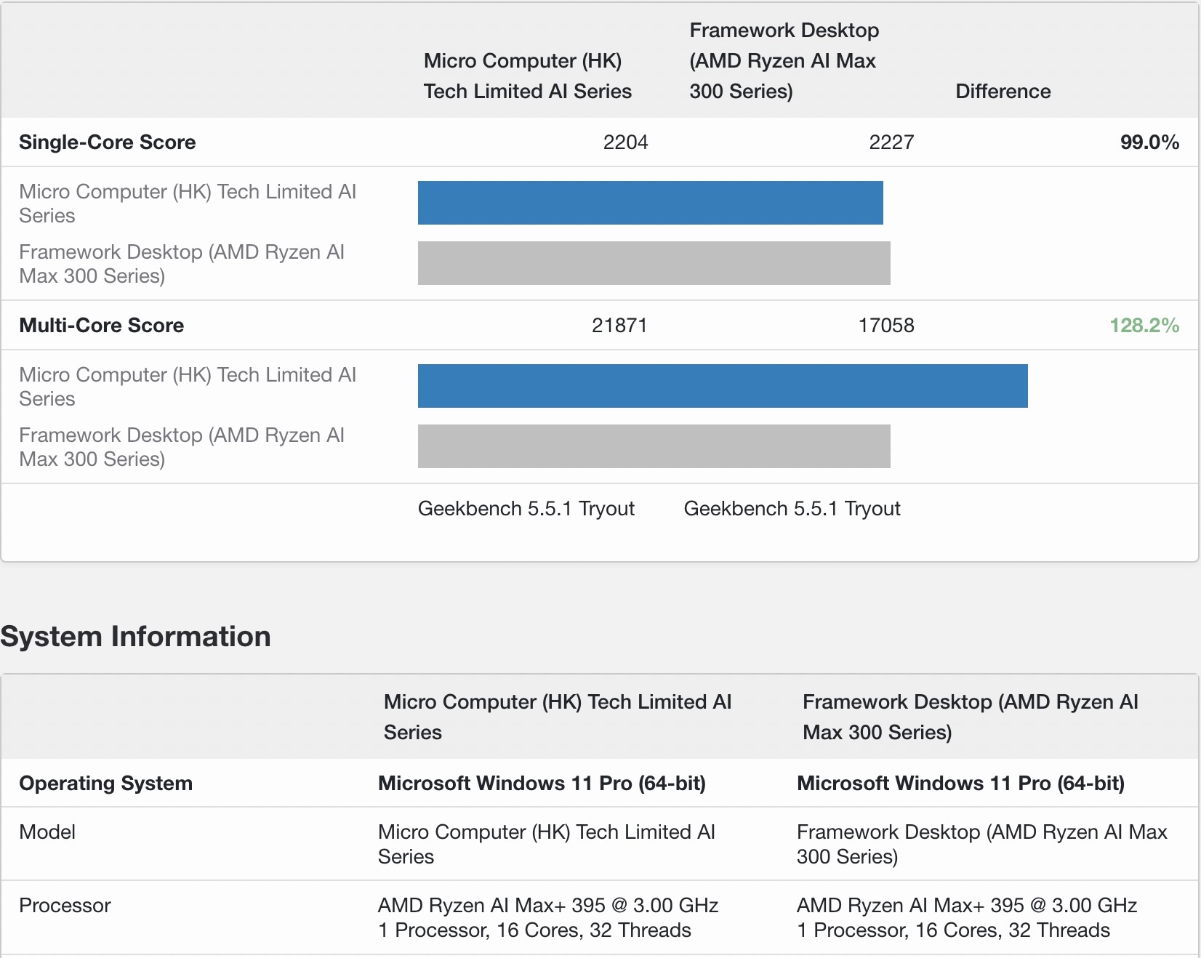Click the left Geekbench 5.5.1 Tryout text
The width and height of the screenshot is (1201, 958).
pyautogui.click(x=526, y=509)
